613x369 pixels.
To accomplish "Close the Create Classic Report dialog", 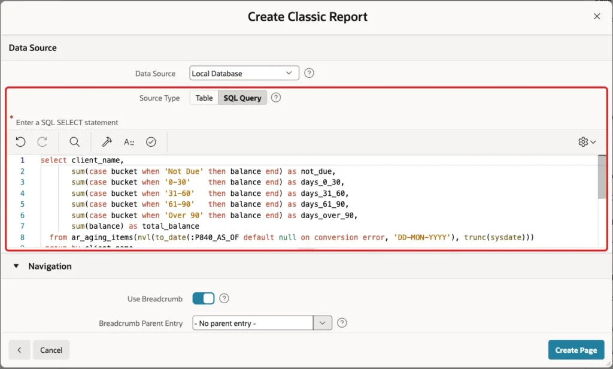I will [x=597, y=16].
